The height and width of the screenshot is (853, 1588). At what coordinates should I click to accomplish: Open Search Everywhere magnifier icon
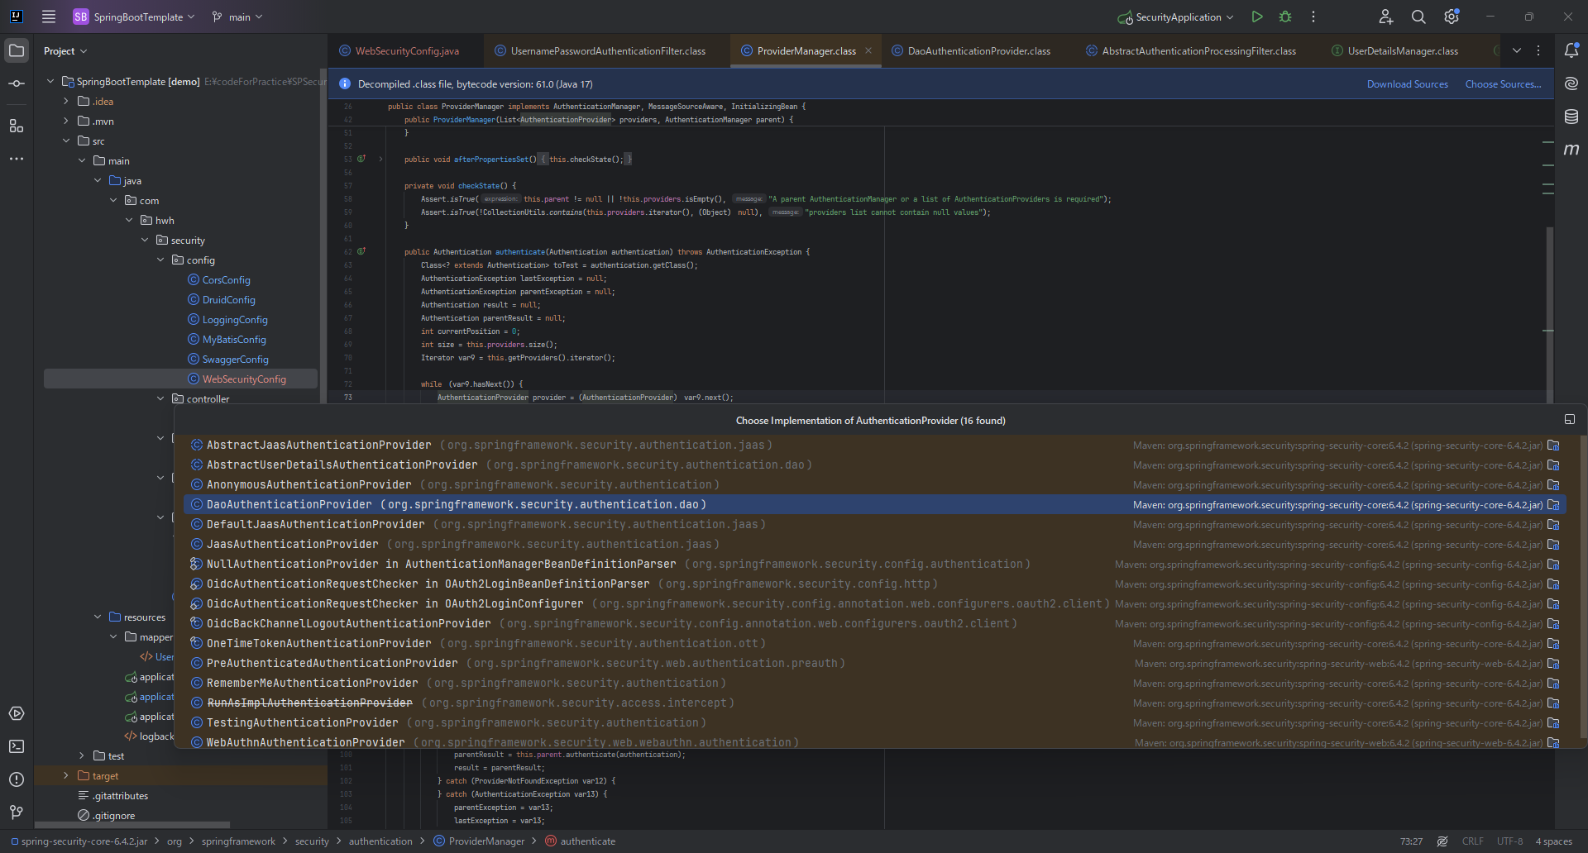pyautogui.click(x=1418, y=17)
